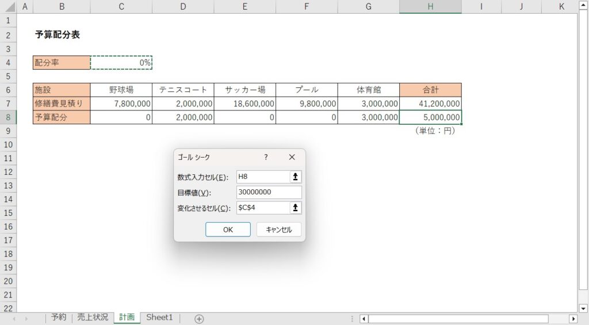The width and height of the screenshot is (589, 325).
Task: Click the new sheet plus icon
Action: [x=199, y=319]
